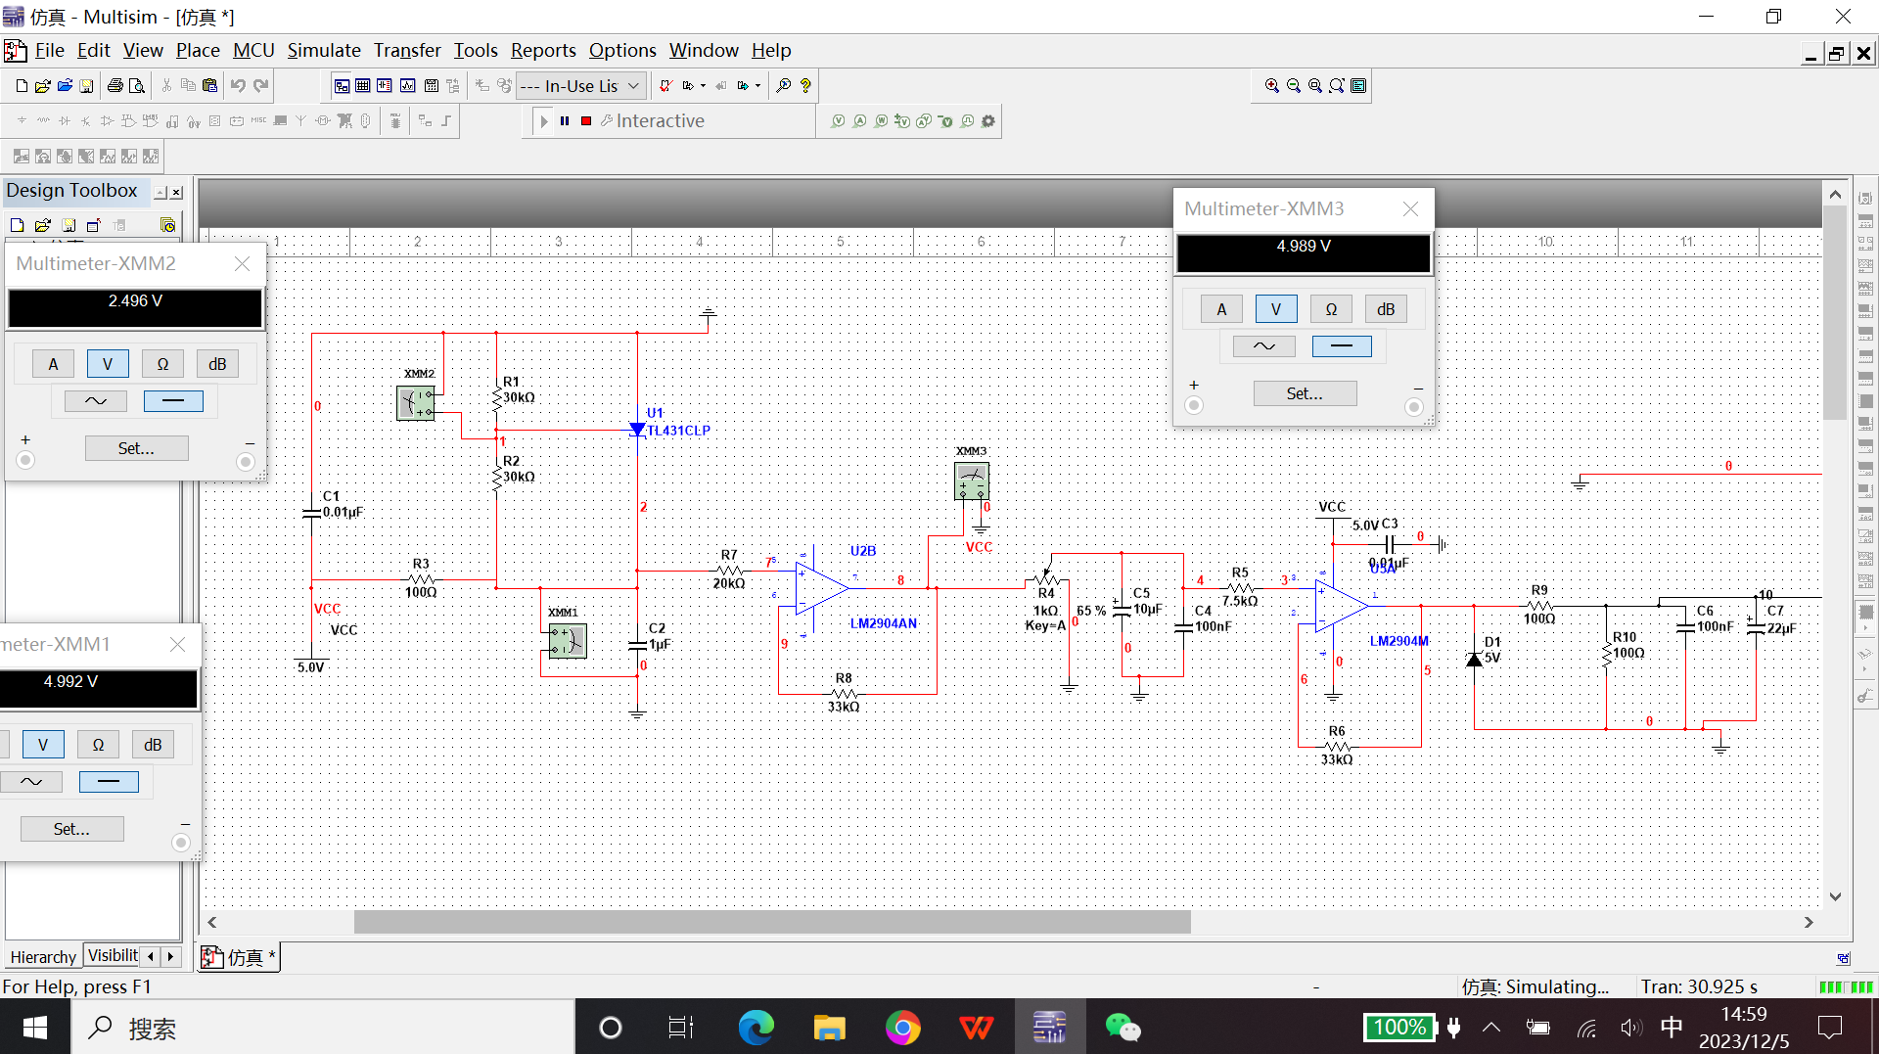1879x1054 pixels.
Task: Open the Find examples magnifier icon
Action: (784, 86)
